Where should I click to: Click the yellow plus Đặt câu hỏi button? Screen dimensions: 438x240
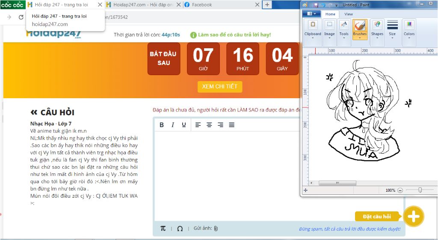point(414,217)
